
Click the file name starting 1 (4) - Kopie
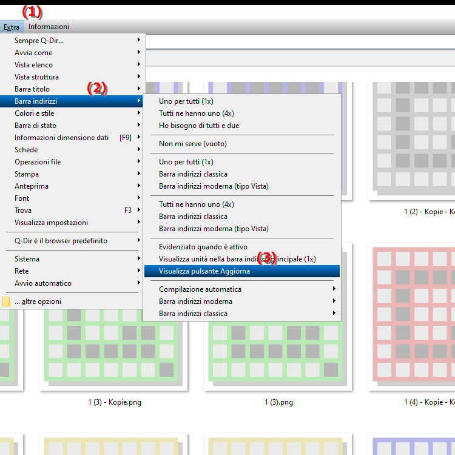(430, 402)
